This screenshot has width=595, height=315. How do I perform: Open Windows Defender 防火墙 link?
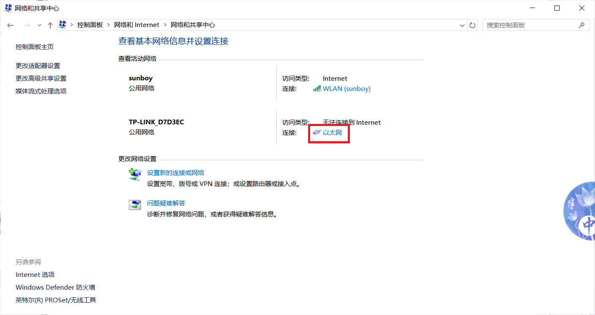55,288
